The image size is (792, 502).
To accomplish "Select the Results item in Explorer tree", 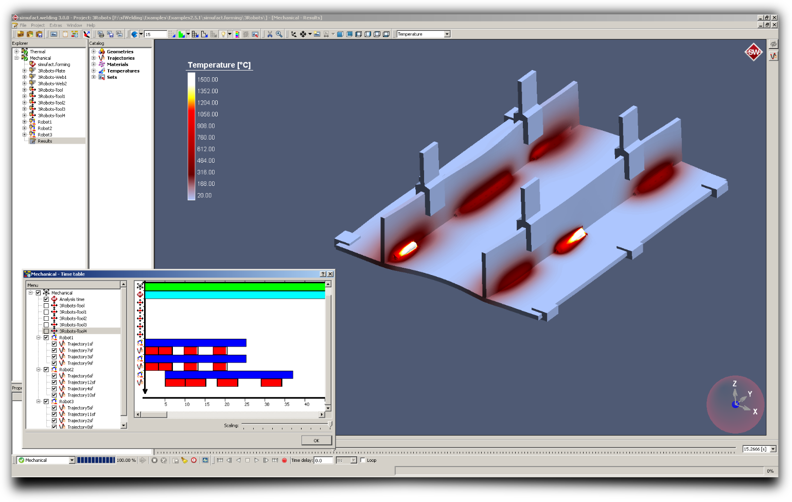I will (x=44, y=141).
